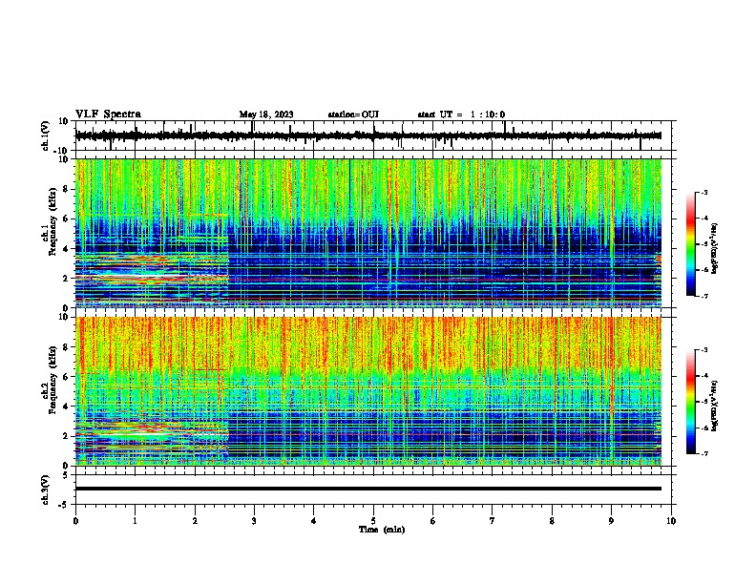Click time axis tick label '3'

pos(254,521)
